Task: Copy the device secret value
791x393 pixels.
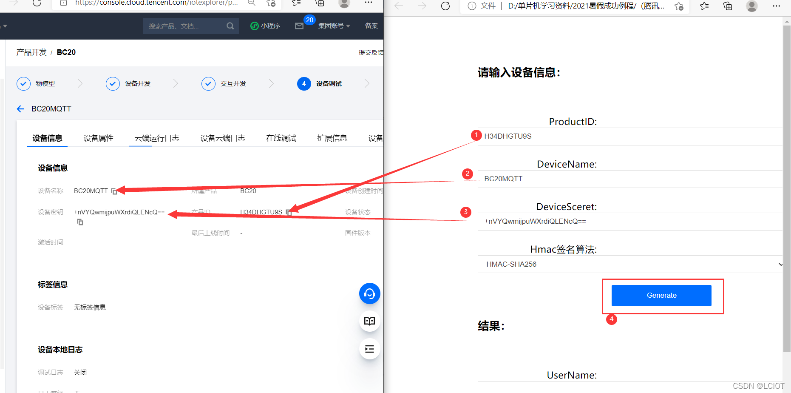Action: (80, 222)
